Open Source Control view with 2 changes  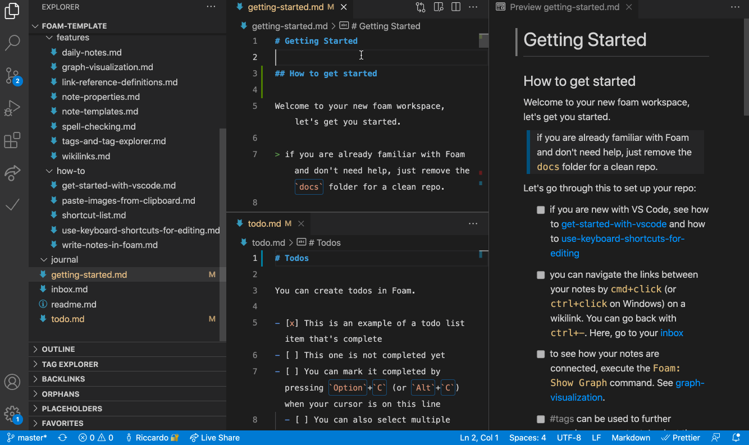coord(12,75)
